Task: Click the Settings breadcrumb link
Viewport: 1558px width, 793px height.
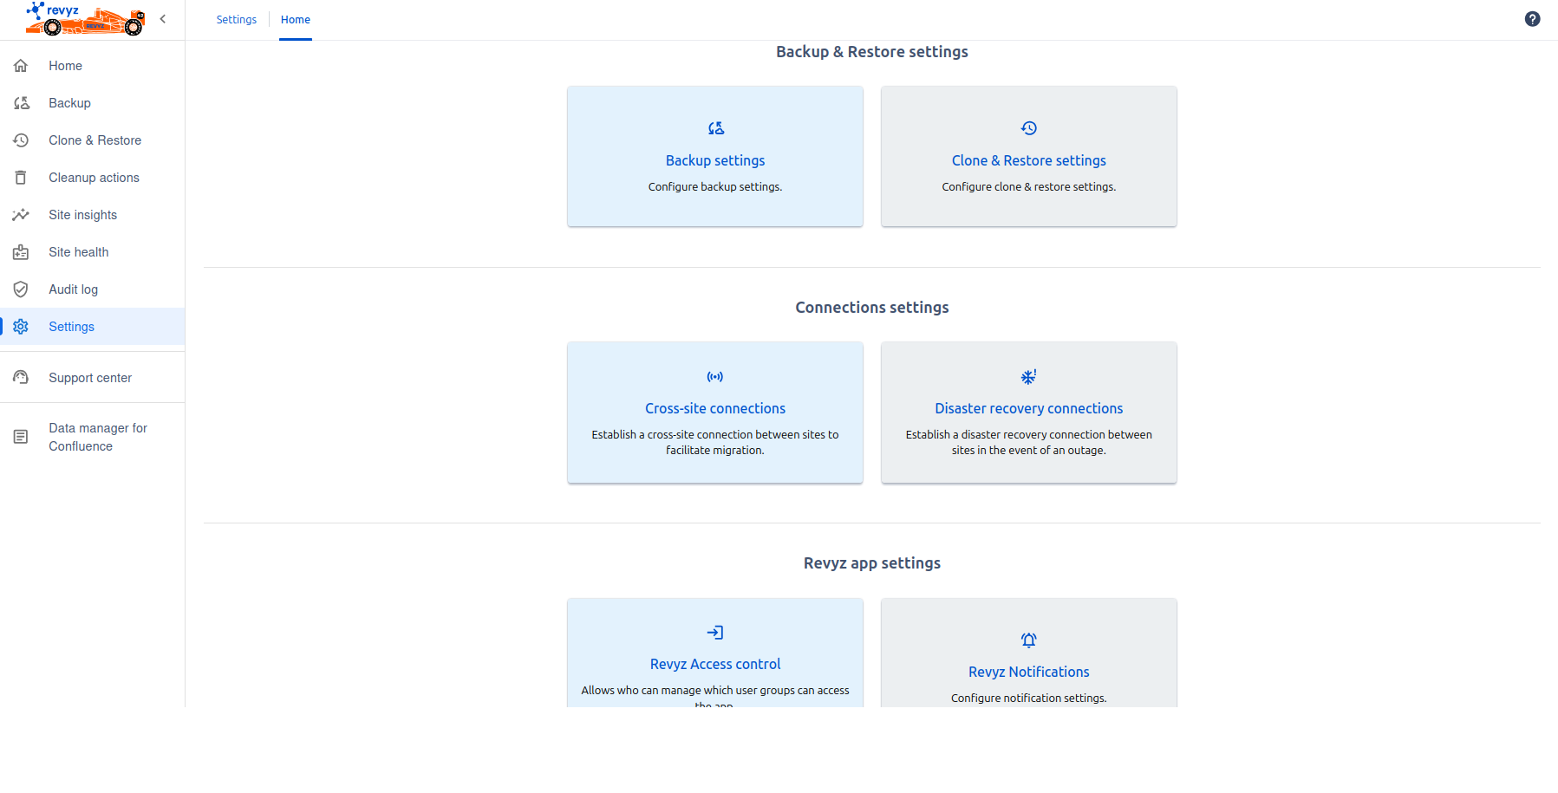Action: (236, 20)
